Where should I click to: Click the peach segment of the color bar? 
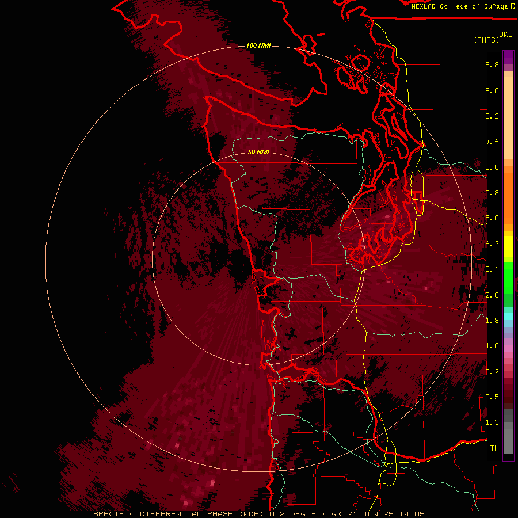pyautogui.click(x=508, y=119)
